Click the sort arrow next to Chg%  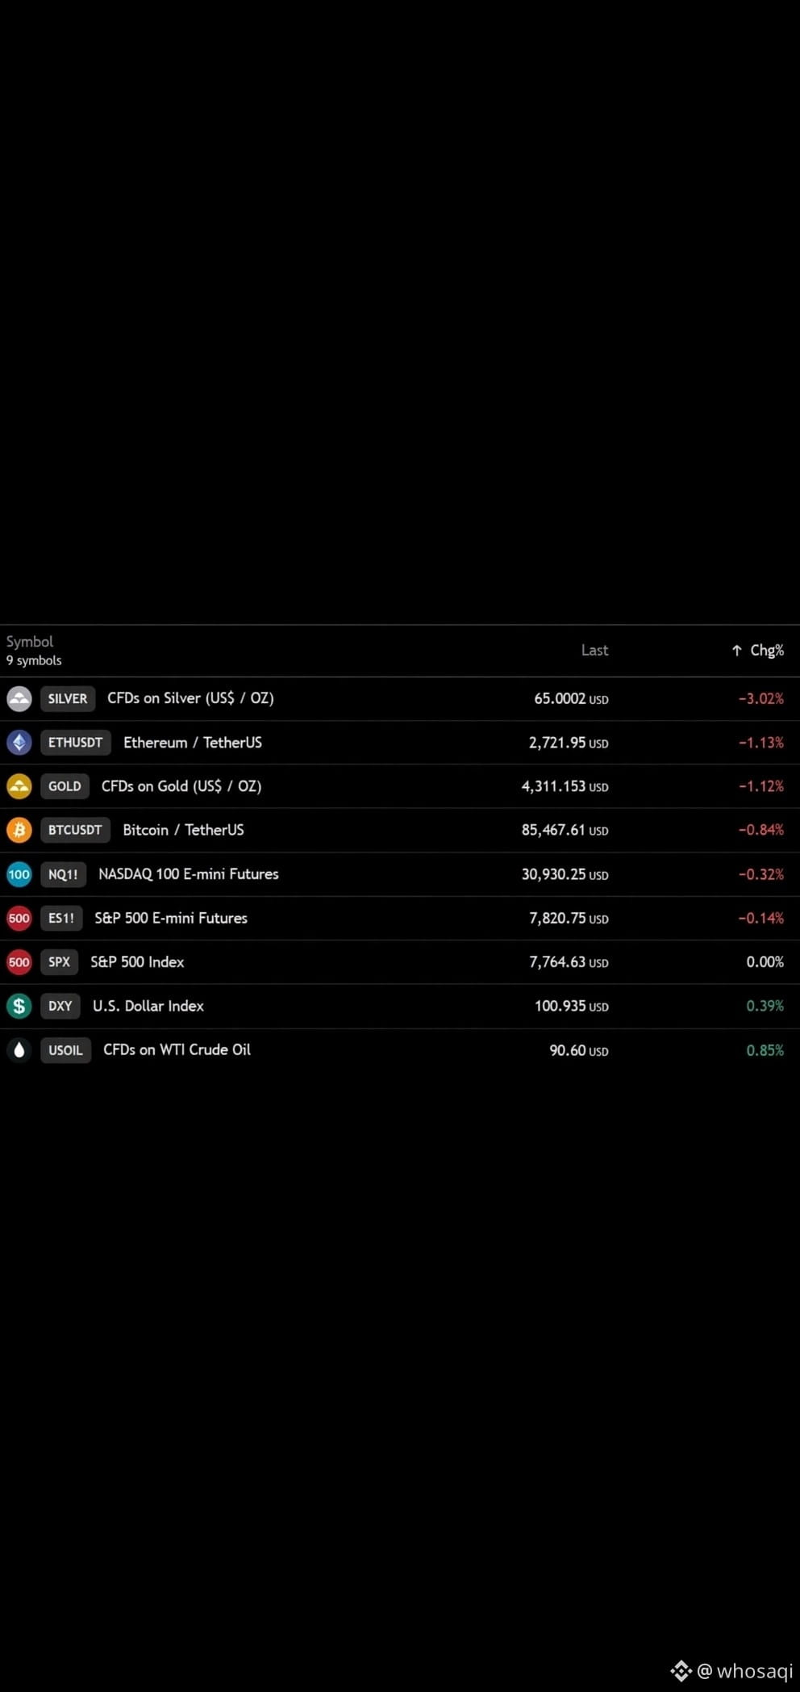pyautogui.click(x=736, y=651)
